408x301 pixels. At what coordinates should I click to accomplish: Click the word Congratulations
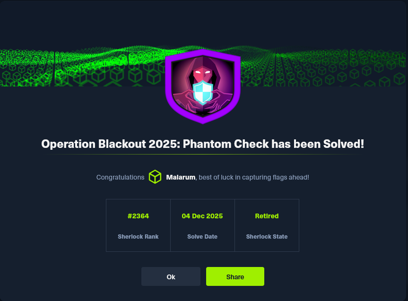(120, 178)
